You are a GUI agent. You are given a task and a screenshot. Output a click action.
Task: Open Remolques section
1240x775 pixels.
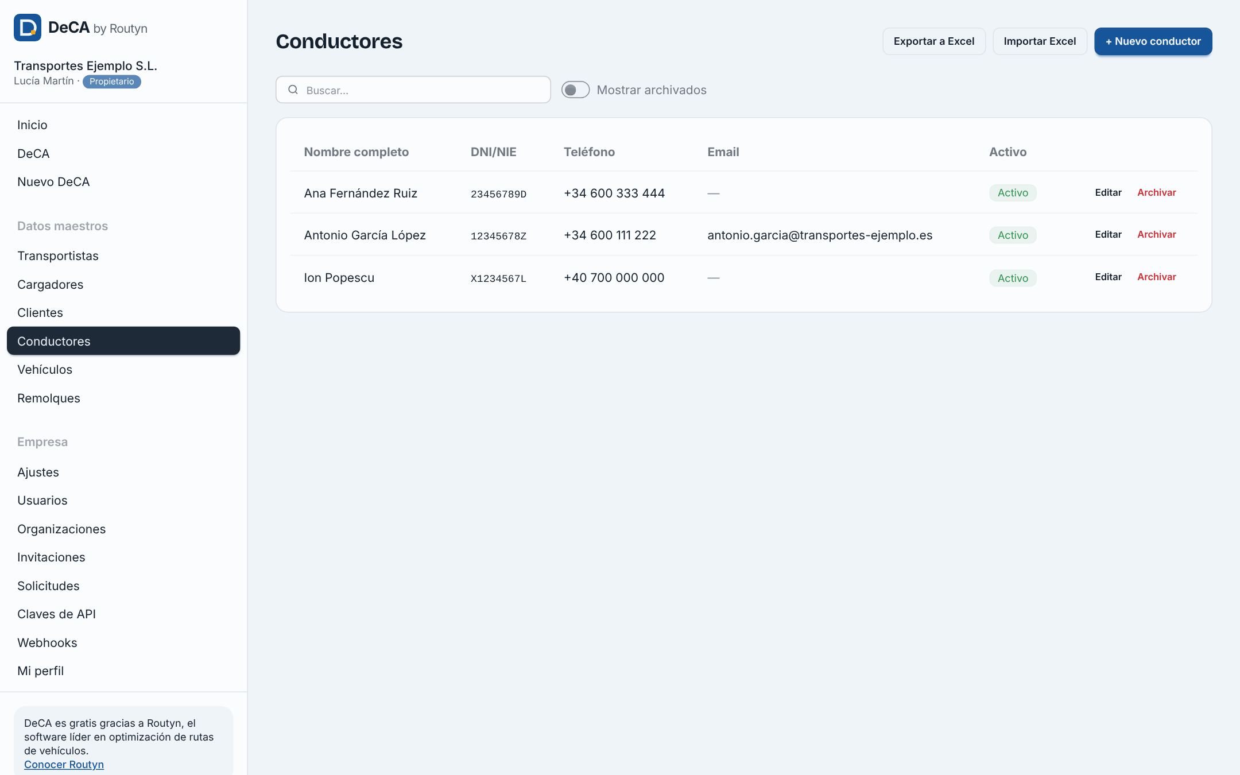tap(123, 398)
